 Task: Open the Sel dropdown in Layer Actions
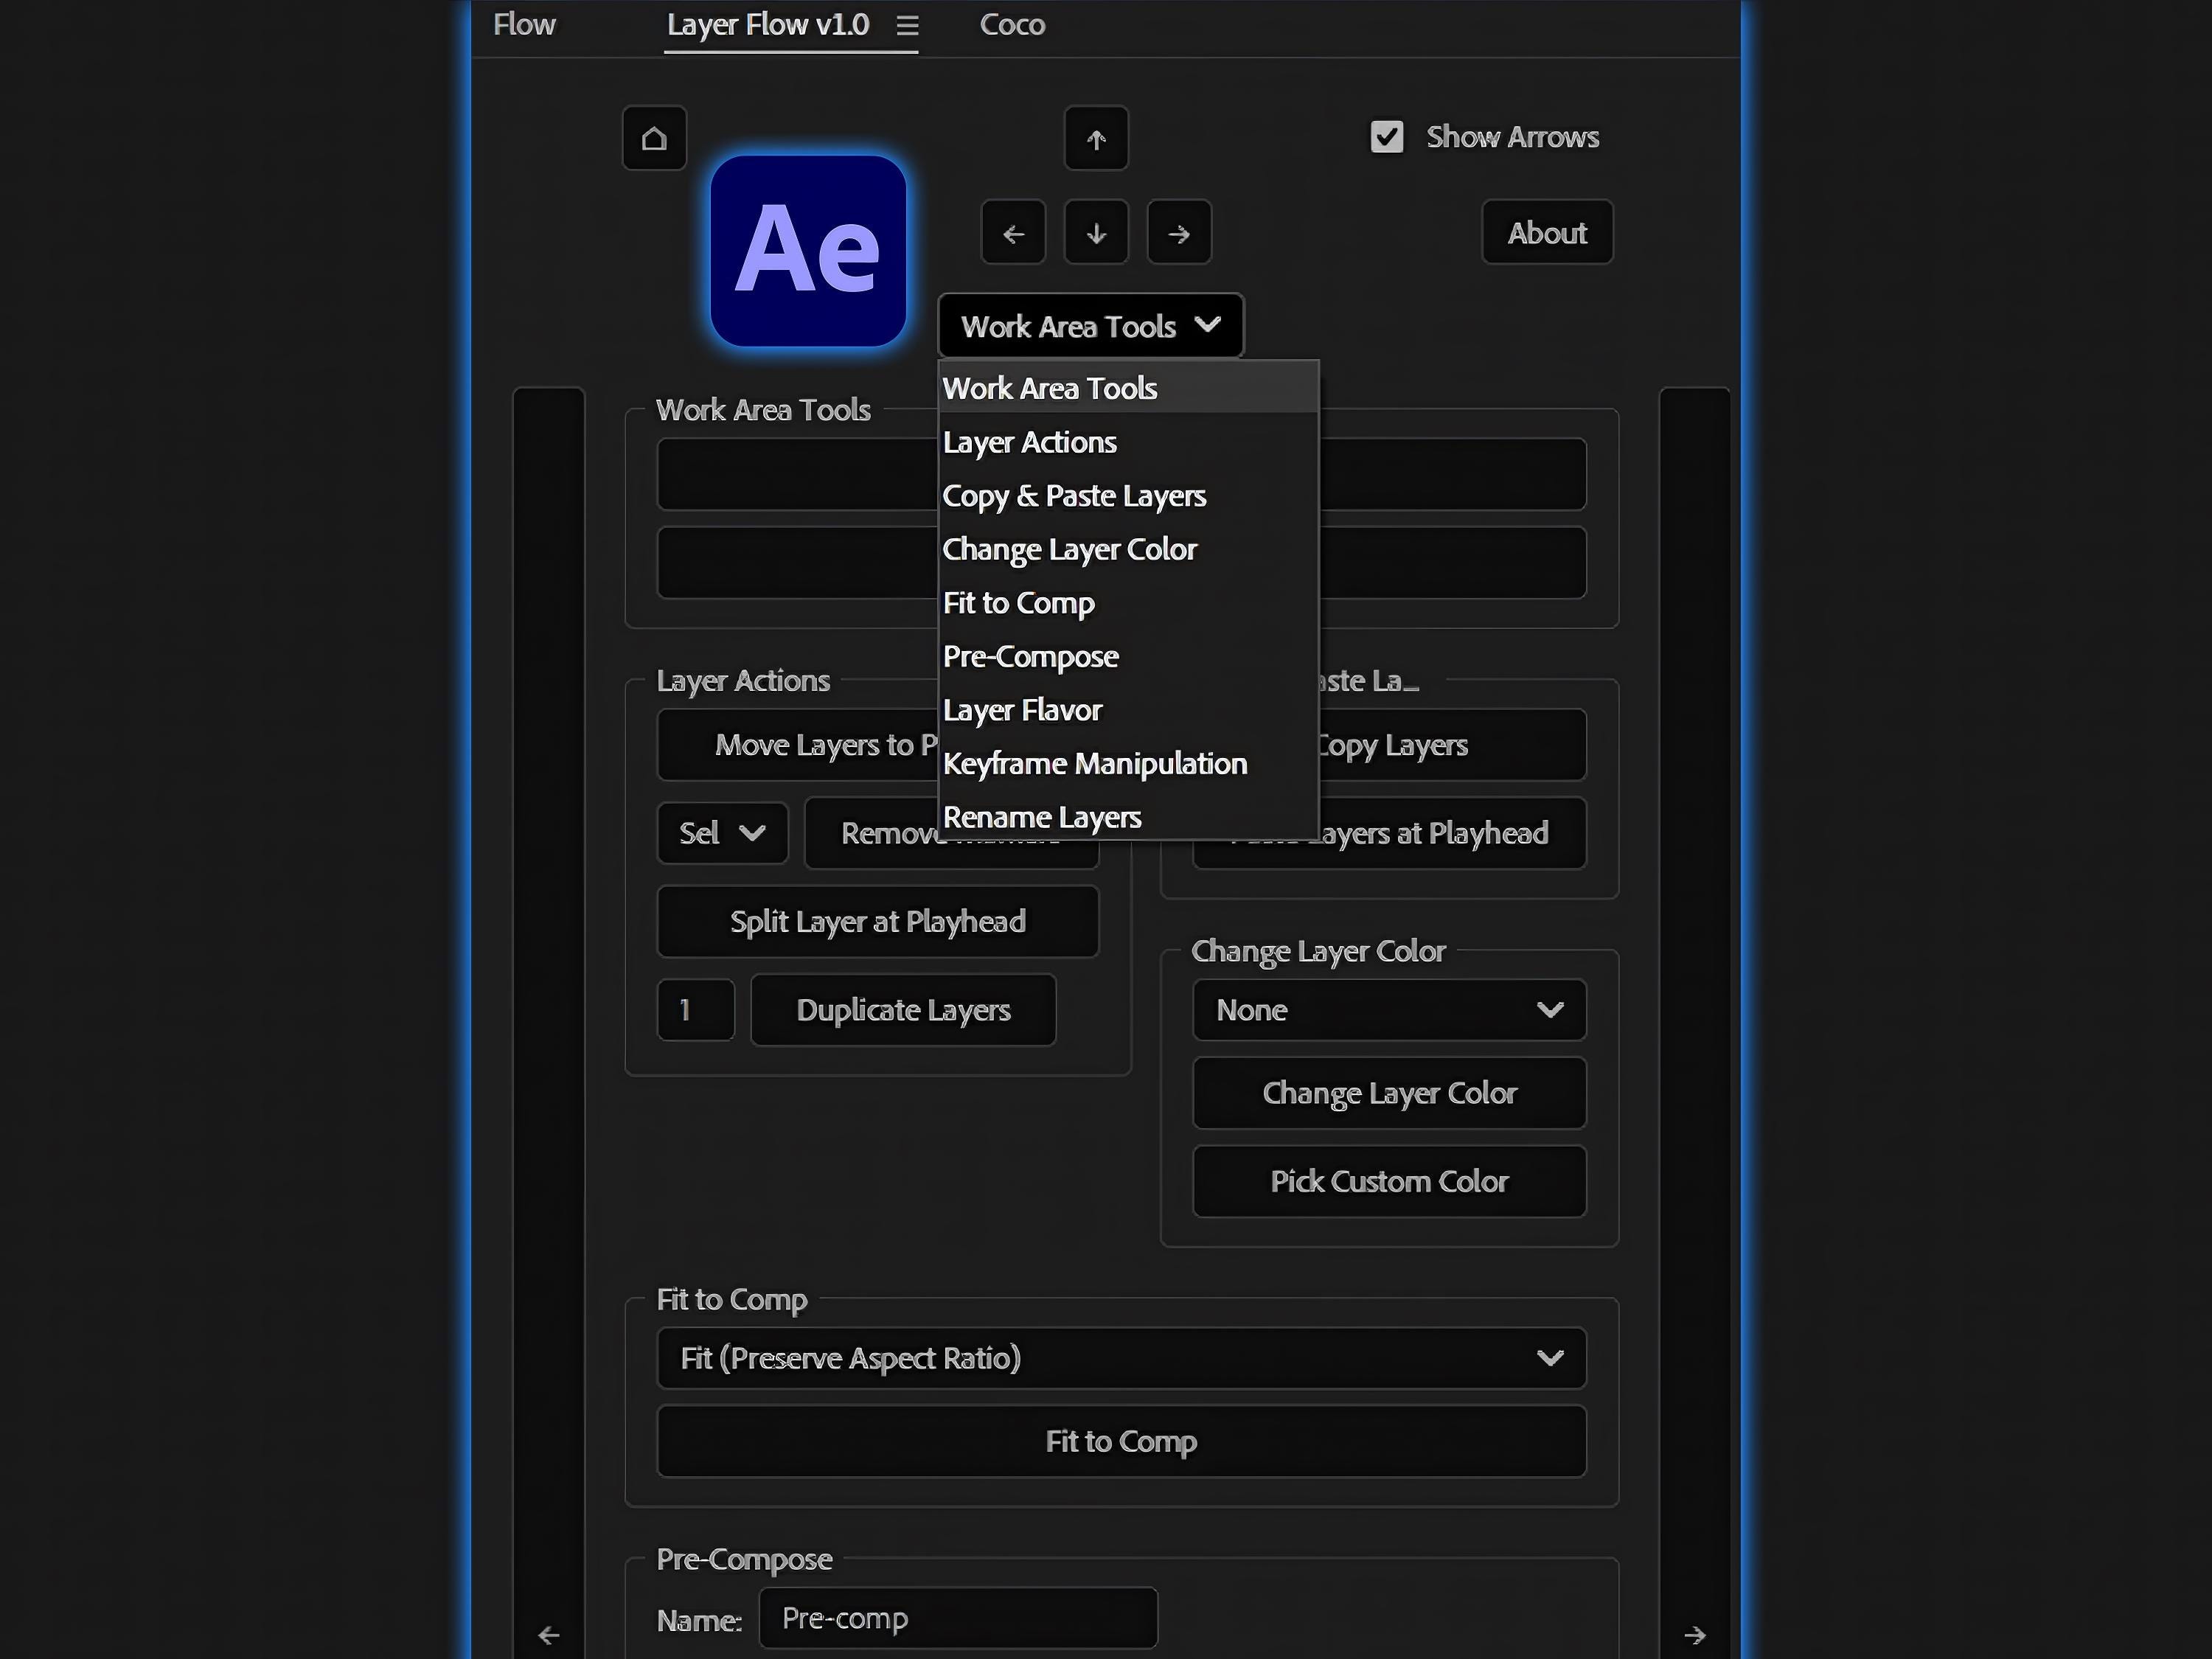(x=722, y=833)
